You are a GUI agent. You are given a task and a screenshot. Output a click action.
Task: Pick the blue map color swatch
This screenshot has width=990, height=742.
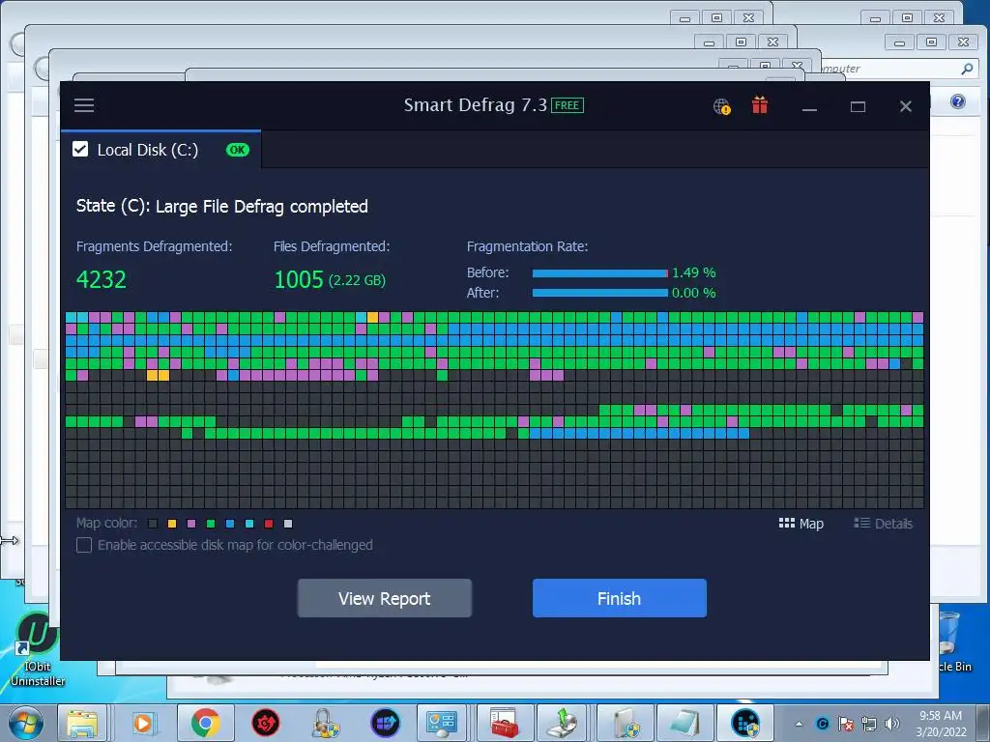pos(230,524)
